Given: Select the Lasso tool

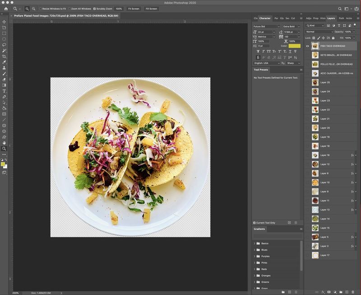Looking at the screenshot, I should [x=4, y=45].
